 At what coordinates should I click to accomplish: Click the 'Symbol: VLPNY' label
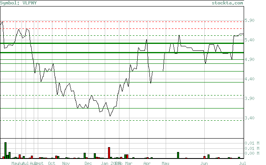pyautogui.click(x=18, y=3)
